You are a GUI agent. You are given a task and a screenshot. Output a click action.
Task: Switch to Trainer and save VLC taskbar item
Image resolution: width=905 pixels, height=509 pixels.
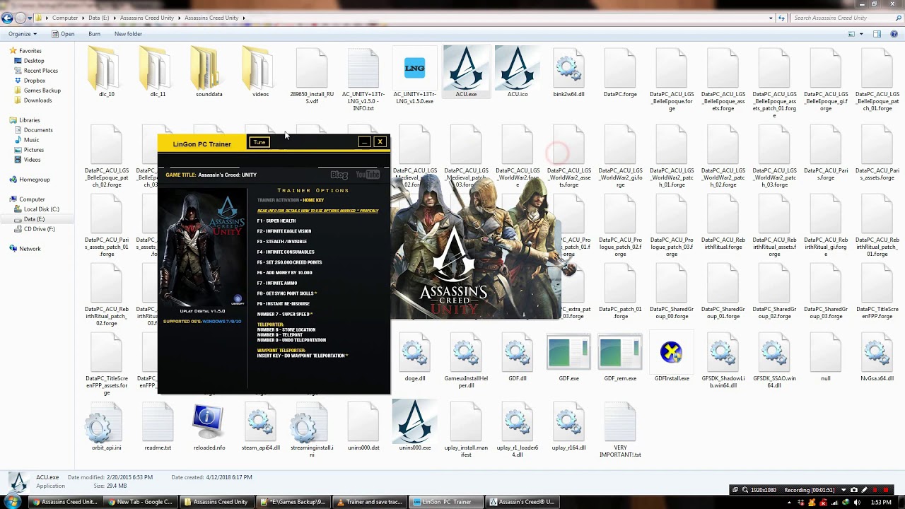click(x=370, y=502)
